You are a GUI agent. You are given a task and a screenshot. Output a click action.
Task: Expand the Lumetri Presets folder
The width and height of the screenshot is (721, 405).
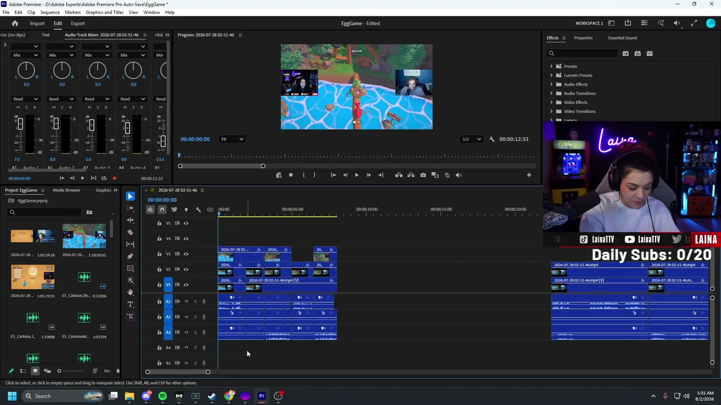551,75
